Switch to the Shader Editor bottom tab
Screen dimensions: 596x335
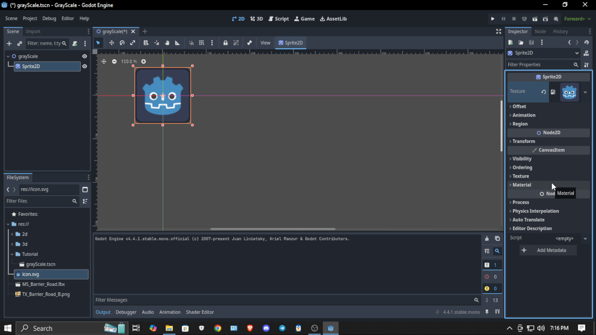tap(200, 312)
